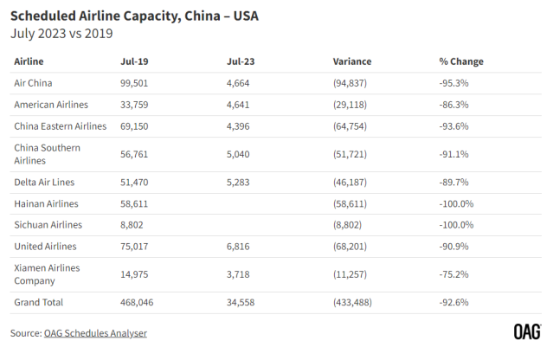Image resolution: width=553 pixels, height=347 pixels.
Task: Select the Jul-23 column header
Action: [240, 61]
